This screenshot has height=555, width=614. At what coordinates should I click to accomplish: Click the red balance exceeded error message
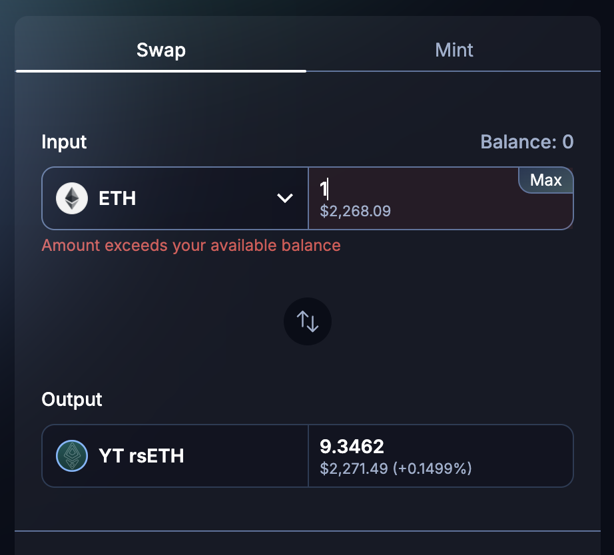191,246
